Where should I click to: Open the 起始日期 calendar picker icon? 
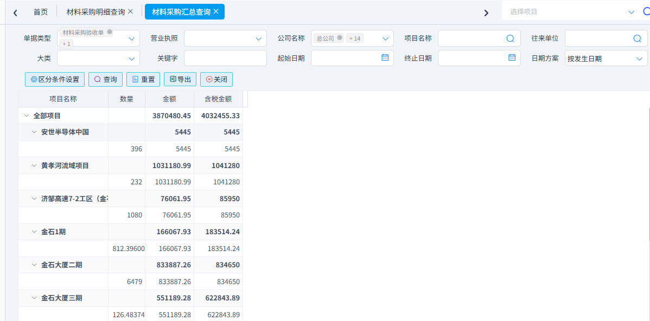point(385,57)
